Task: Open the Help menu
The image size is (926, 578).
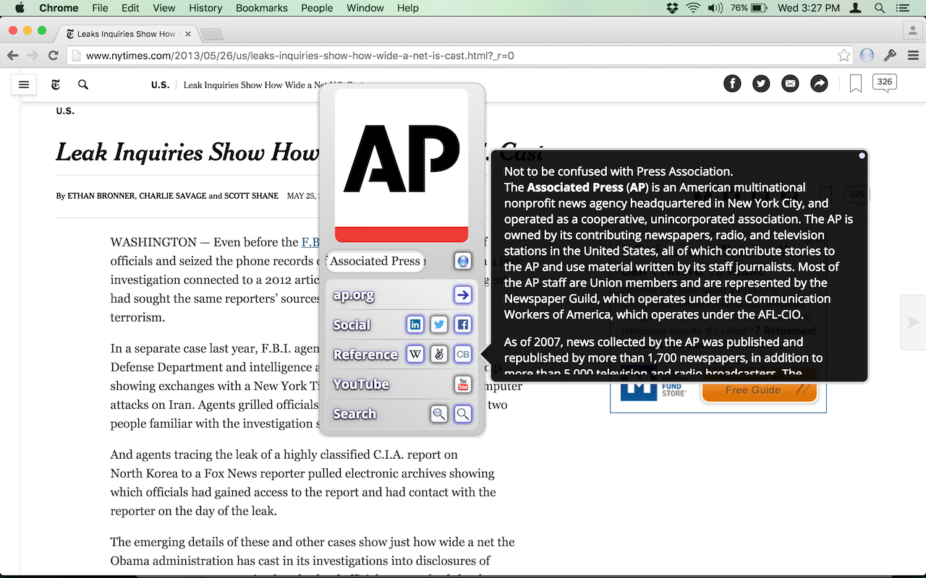Action: coord(408,8)
